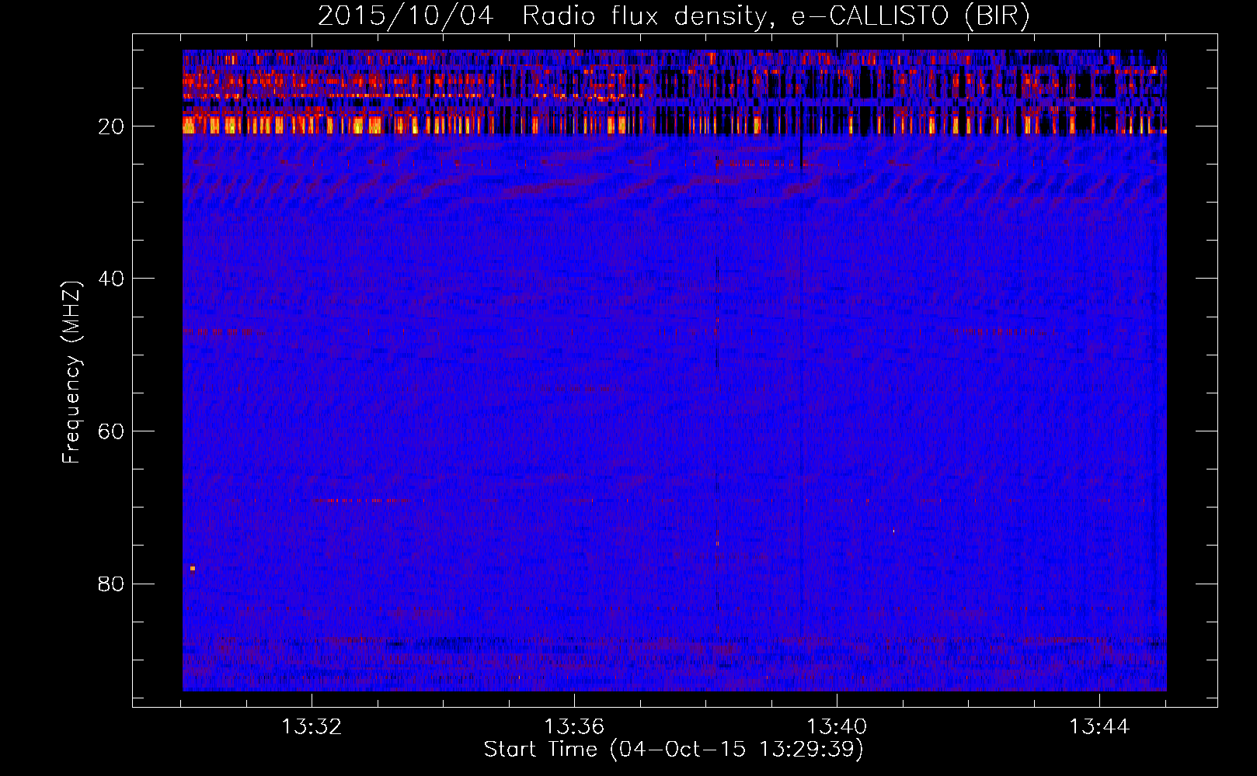Click the 13:44 time tick label
The height and width of the screenshot is (776, 1257).
1099,727
